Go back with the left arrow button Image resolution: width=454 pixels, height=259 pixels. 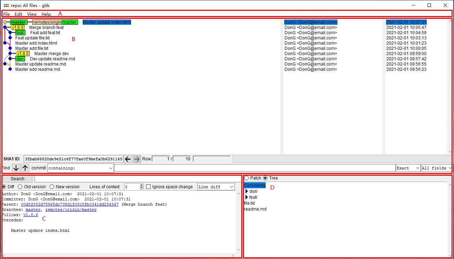coord(128,159)
